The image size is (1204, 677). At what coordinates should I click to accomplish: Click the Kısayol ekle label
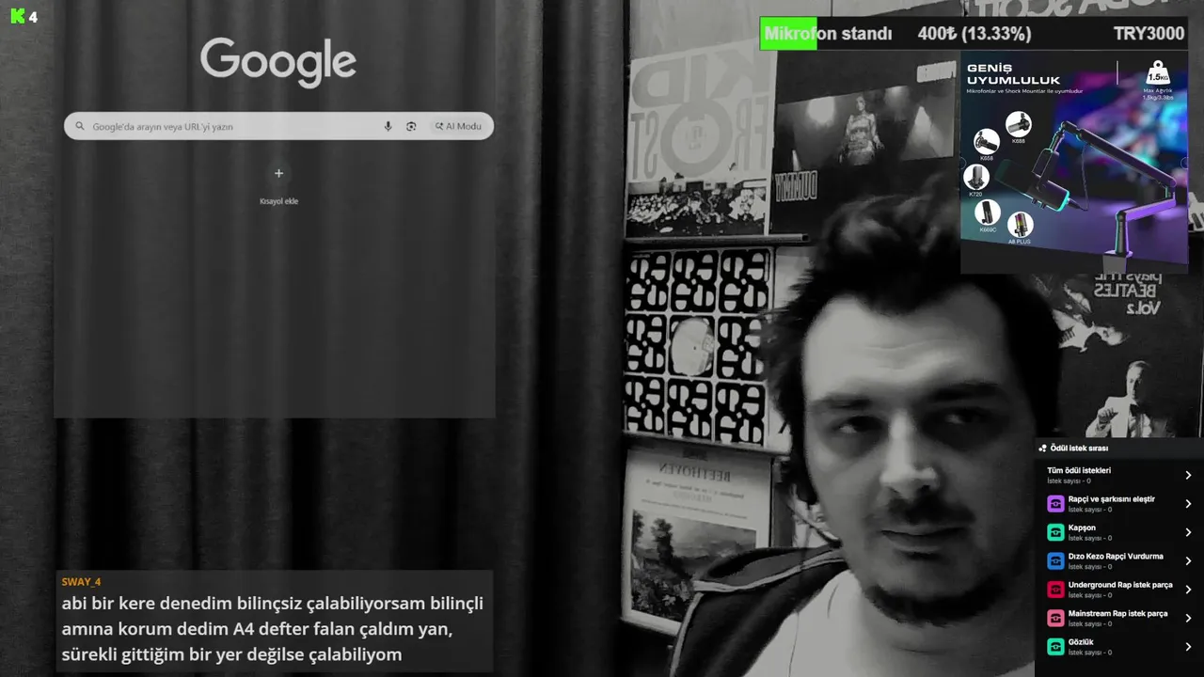[278, 201]
